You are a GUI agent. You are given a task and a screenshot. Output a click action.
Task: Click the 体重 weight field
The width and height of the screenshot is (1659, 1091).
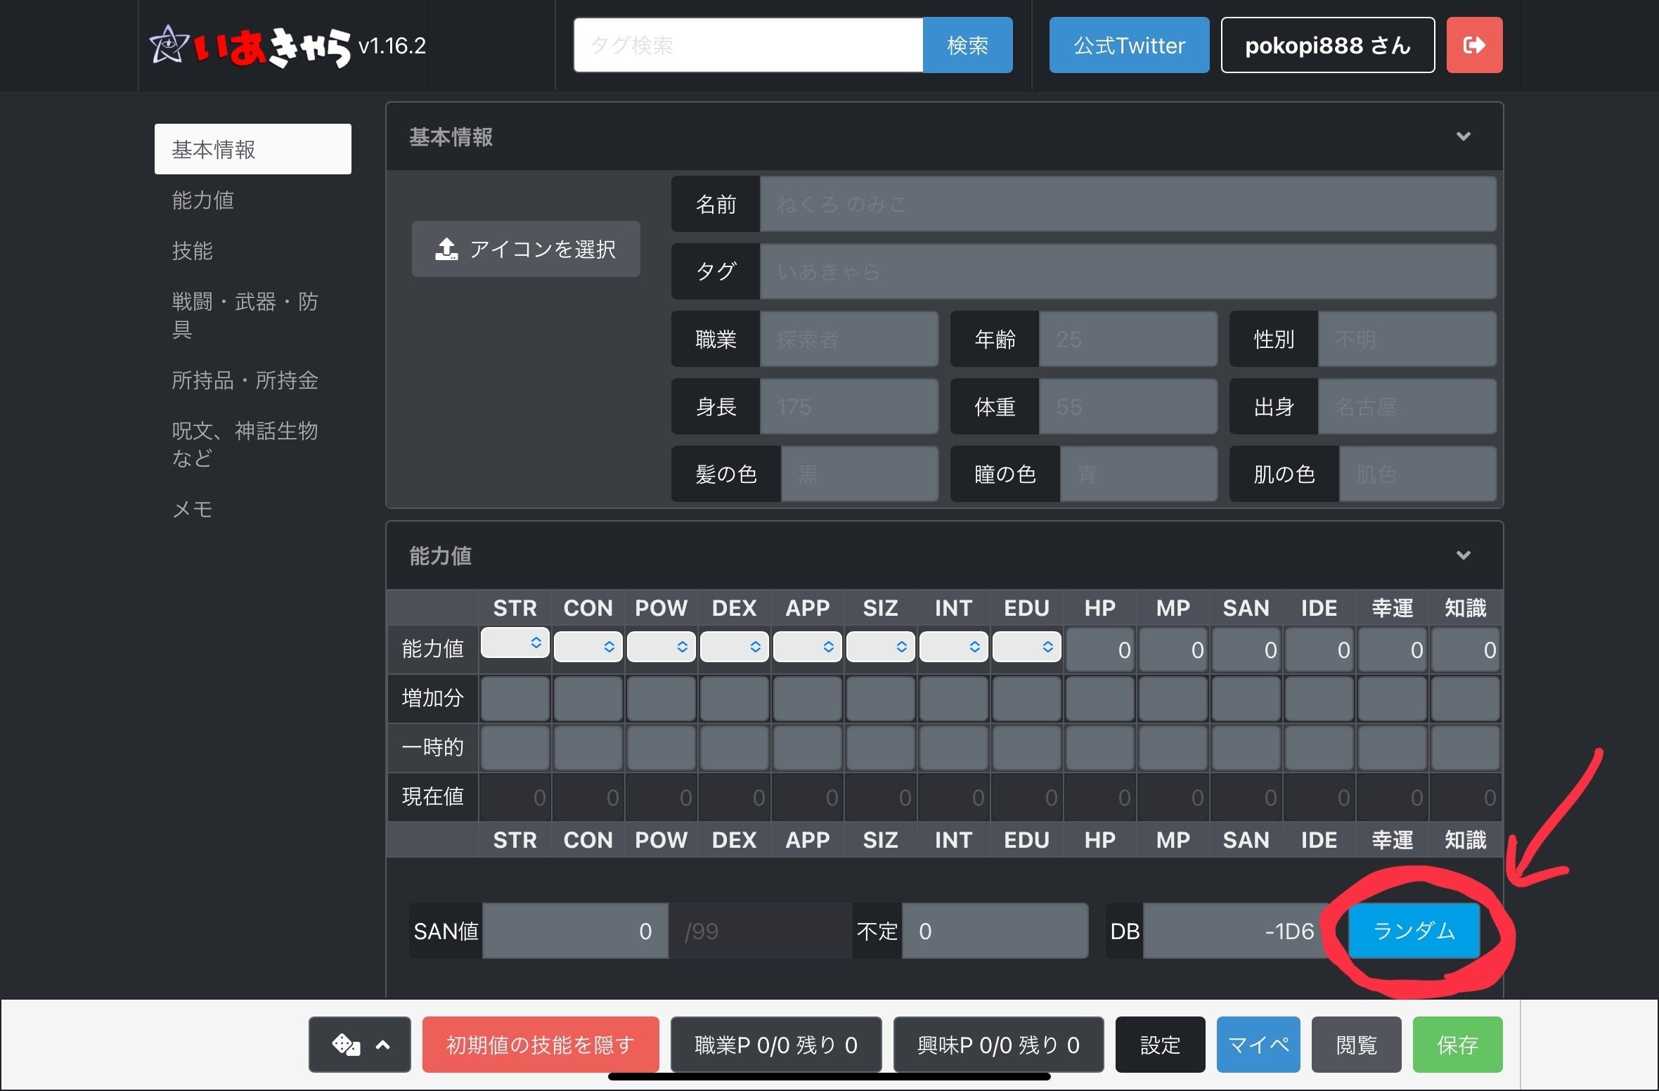tap(1128, 406)
